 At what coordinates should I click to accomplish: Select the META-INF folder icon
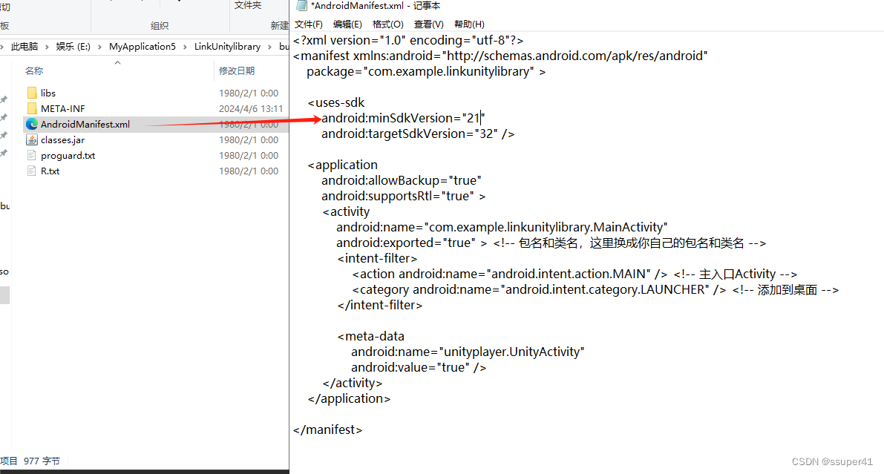[32, 109]
